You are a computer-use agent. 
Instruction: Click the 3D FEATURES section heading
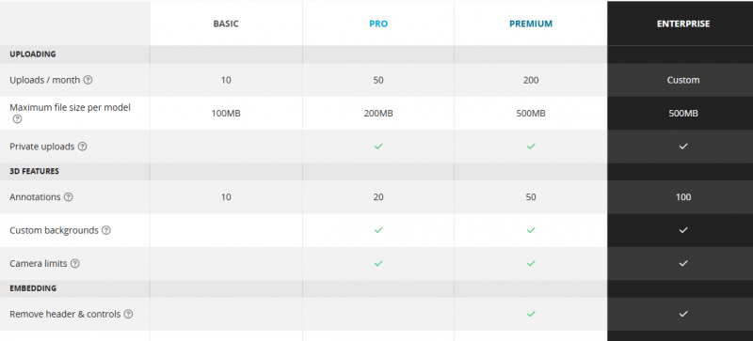[x=34, y=171]
